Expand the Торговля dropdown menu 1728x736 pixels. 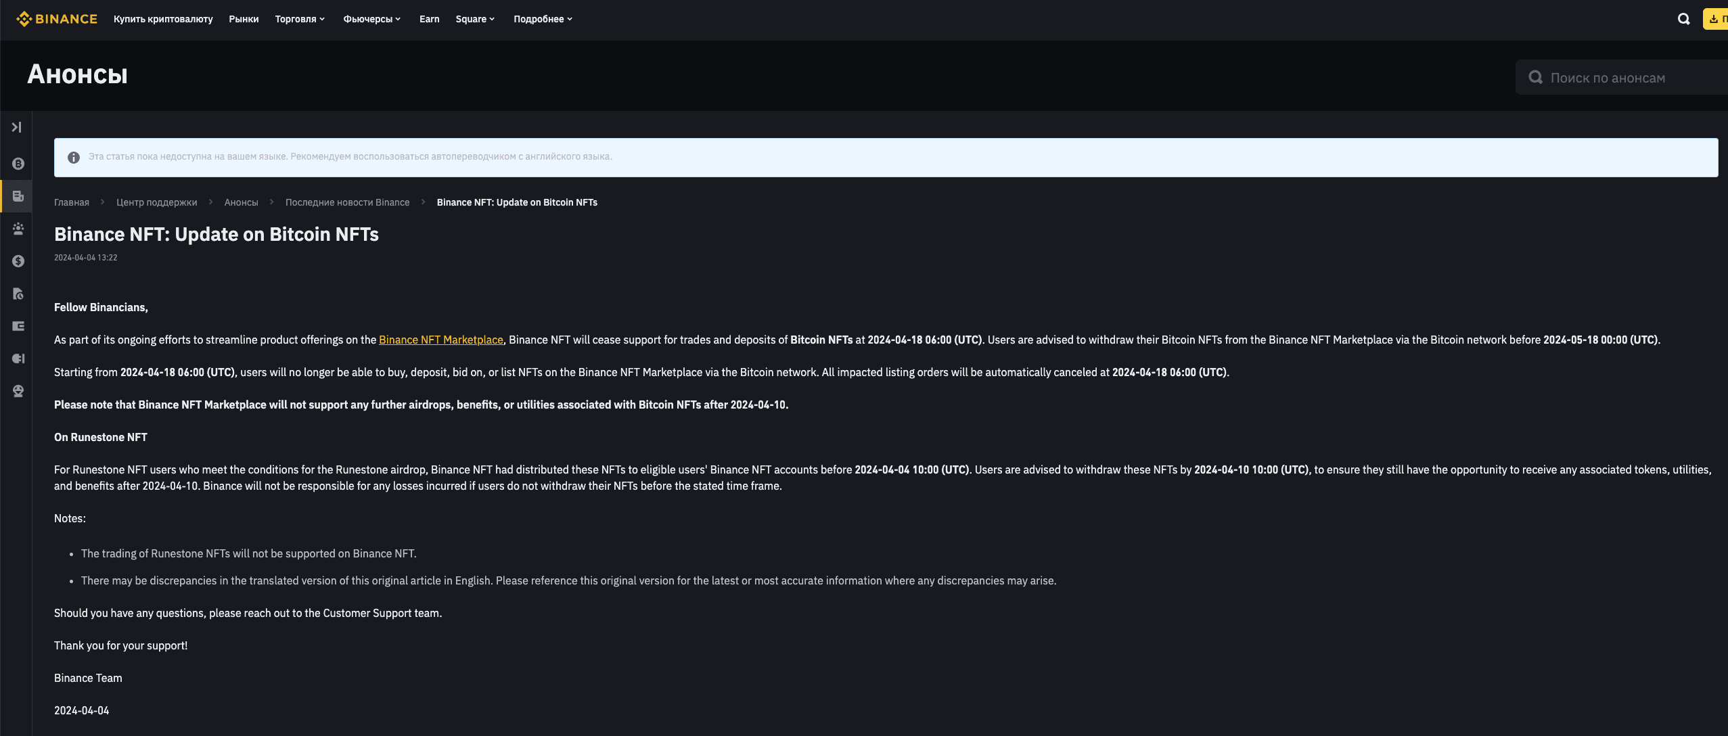(x=299, y=19)
